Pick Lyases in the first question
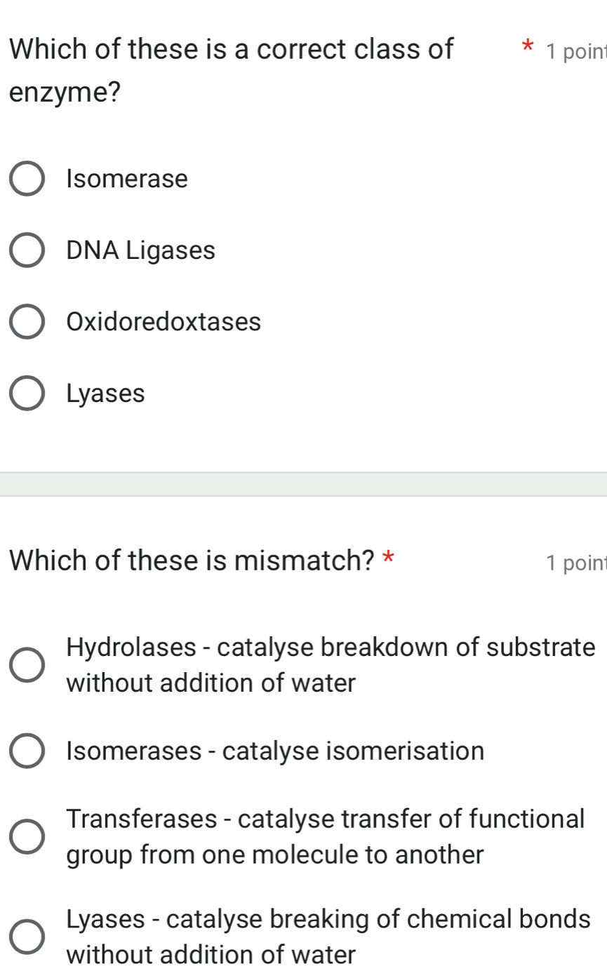Viewport: 607px width, 978px height. pyautogui.click(x=26, y=394)
